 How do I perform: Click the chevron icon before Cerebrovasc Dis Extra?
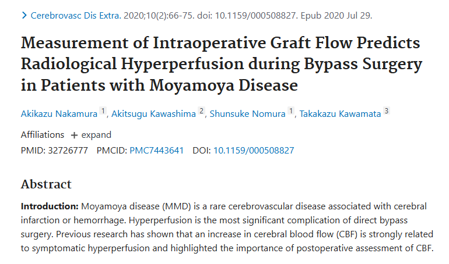click(24, 16)
